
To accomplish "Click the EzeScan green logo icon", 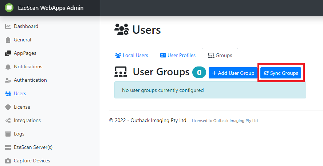I will (x=9, y=8).
